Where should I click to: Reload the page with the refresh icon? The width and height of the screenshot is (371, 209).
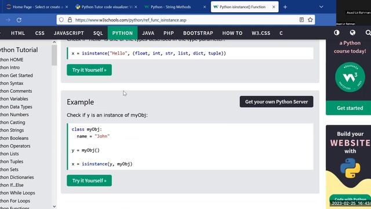tap(19, 20)
